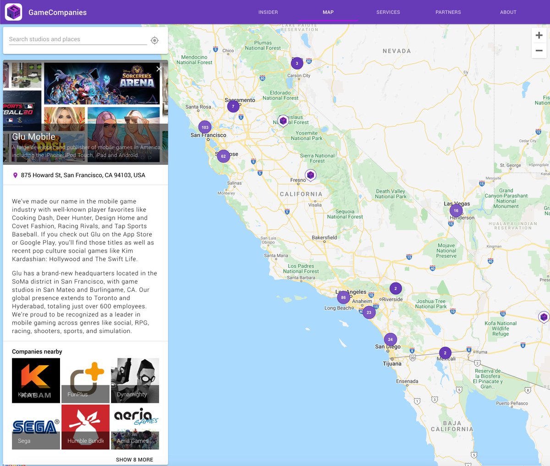550x466 pixels.
Task: Click the San Jose cluster marker 62
Action: [x=223, y=156]
